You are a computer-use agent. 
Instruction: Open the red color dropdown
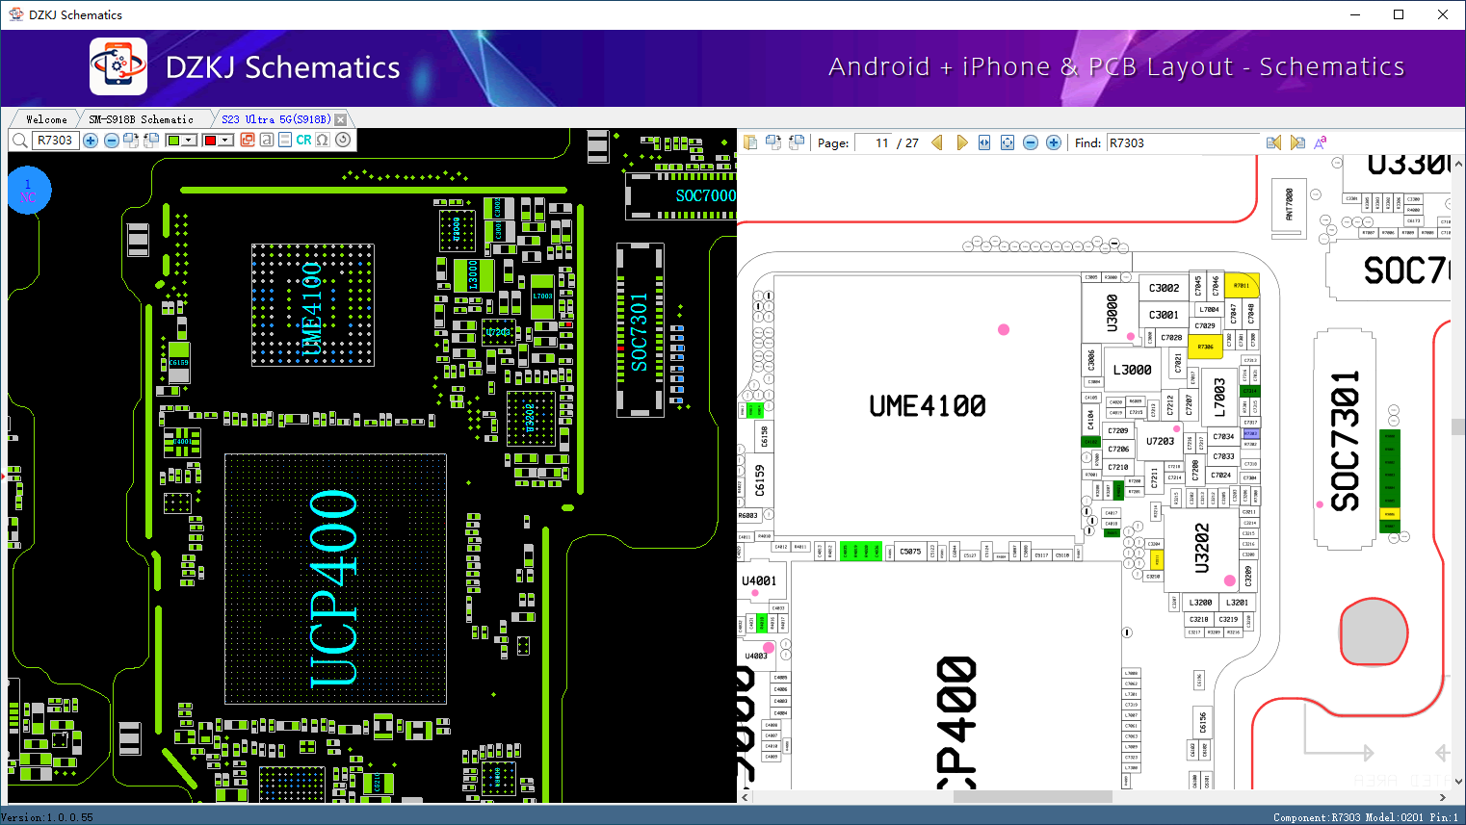(x=225, y=141)
